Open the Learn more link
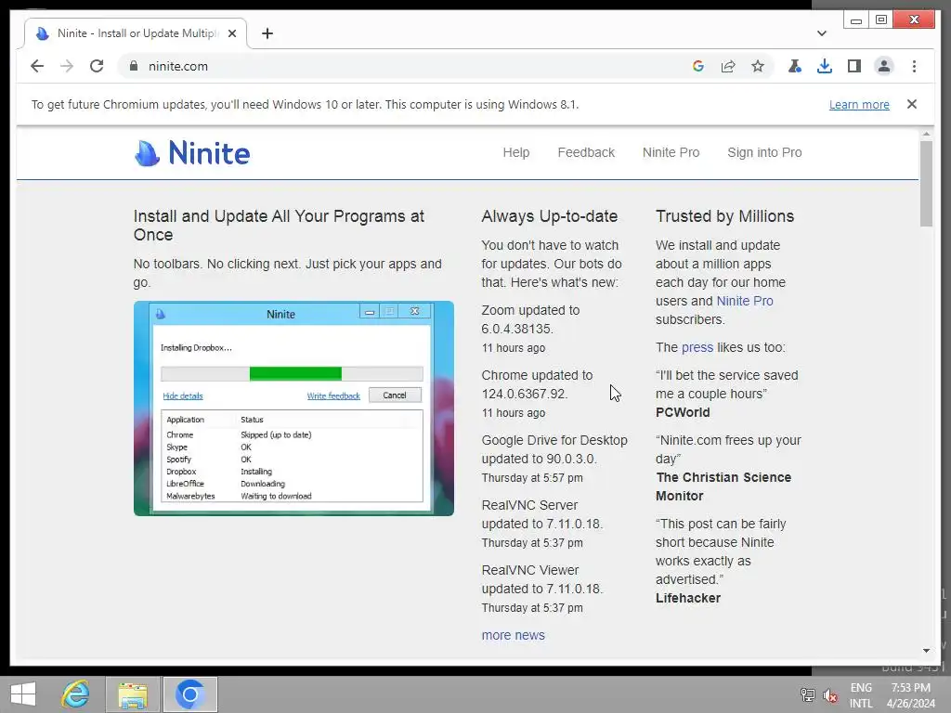This screenshot has height=713, width=951. [859, 104]
